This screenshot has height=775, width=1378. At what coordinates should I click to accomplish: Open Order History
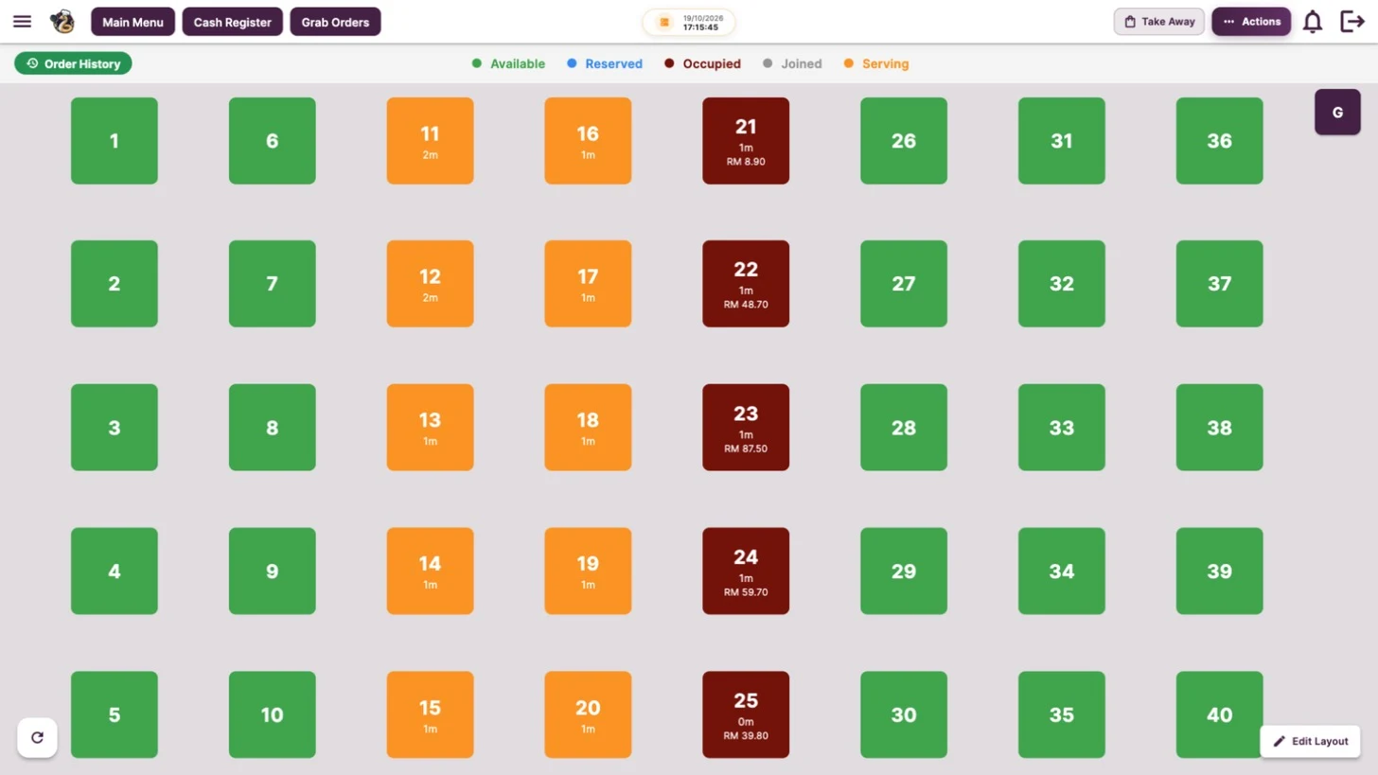tap(73, 63)
